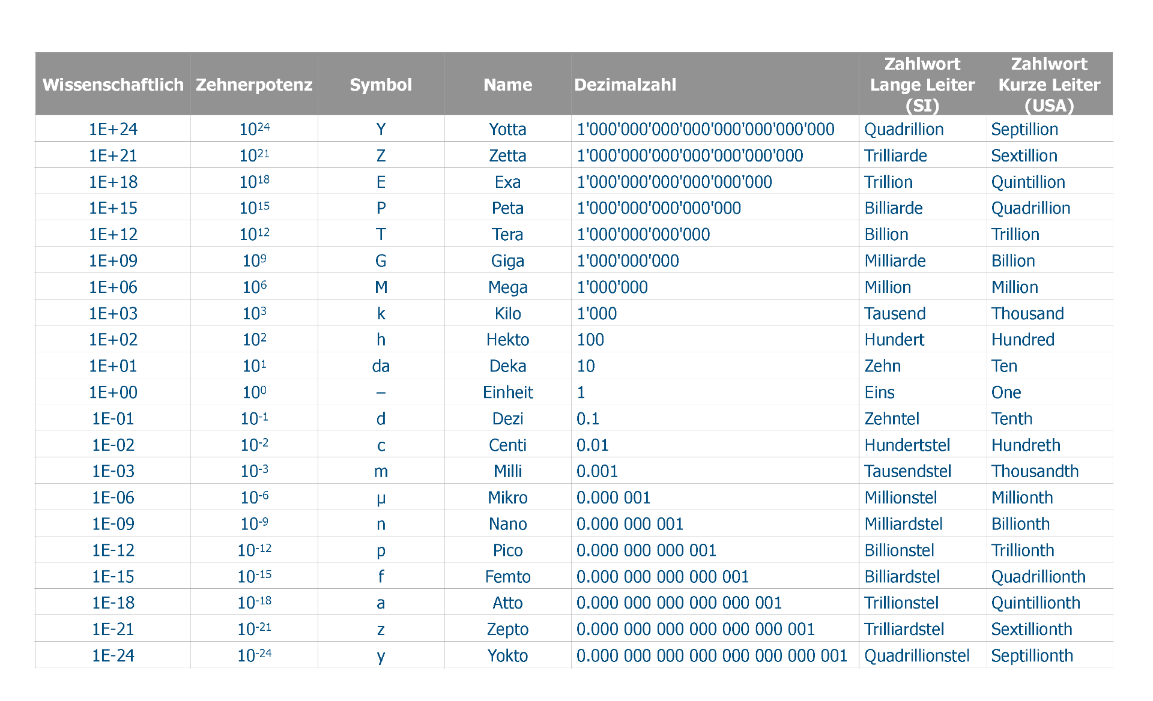Click the da symbol for Deka
Image resolution: width=1153 pixels, height=701 pixels.
click(x=381, y=366)
